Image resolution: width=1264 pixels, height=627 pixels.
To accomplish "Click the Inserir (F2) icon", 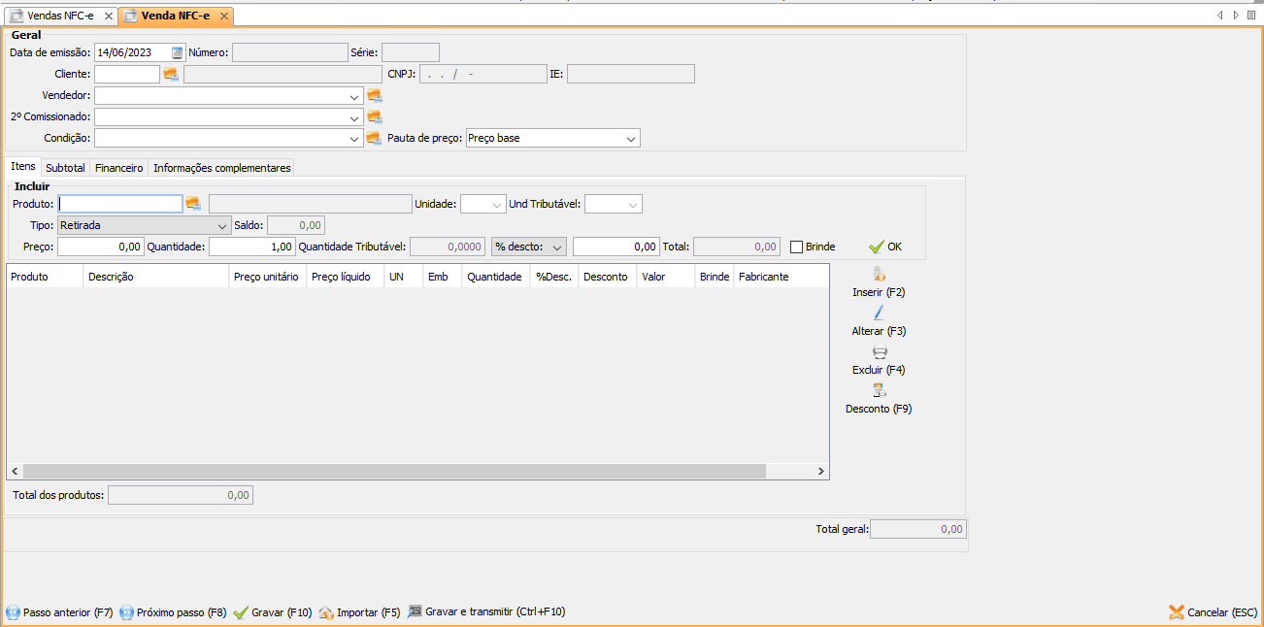I will (879, 275).
